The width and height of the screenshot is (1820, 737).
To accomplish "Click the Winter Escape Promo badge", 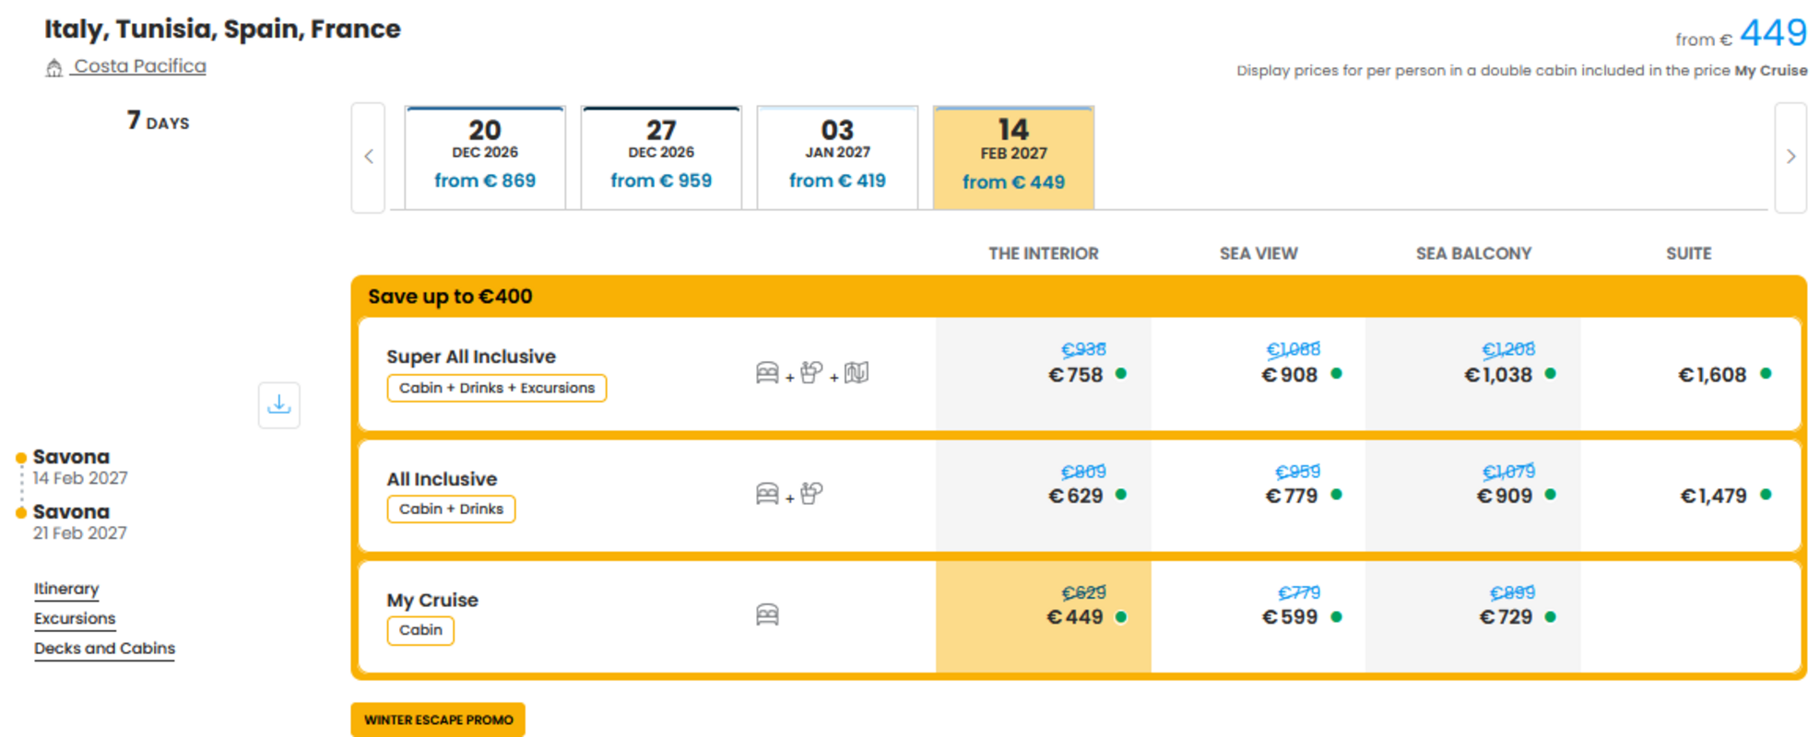I will pos(438,719).
